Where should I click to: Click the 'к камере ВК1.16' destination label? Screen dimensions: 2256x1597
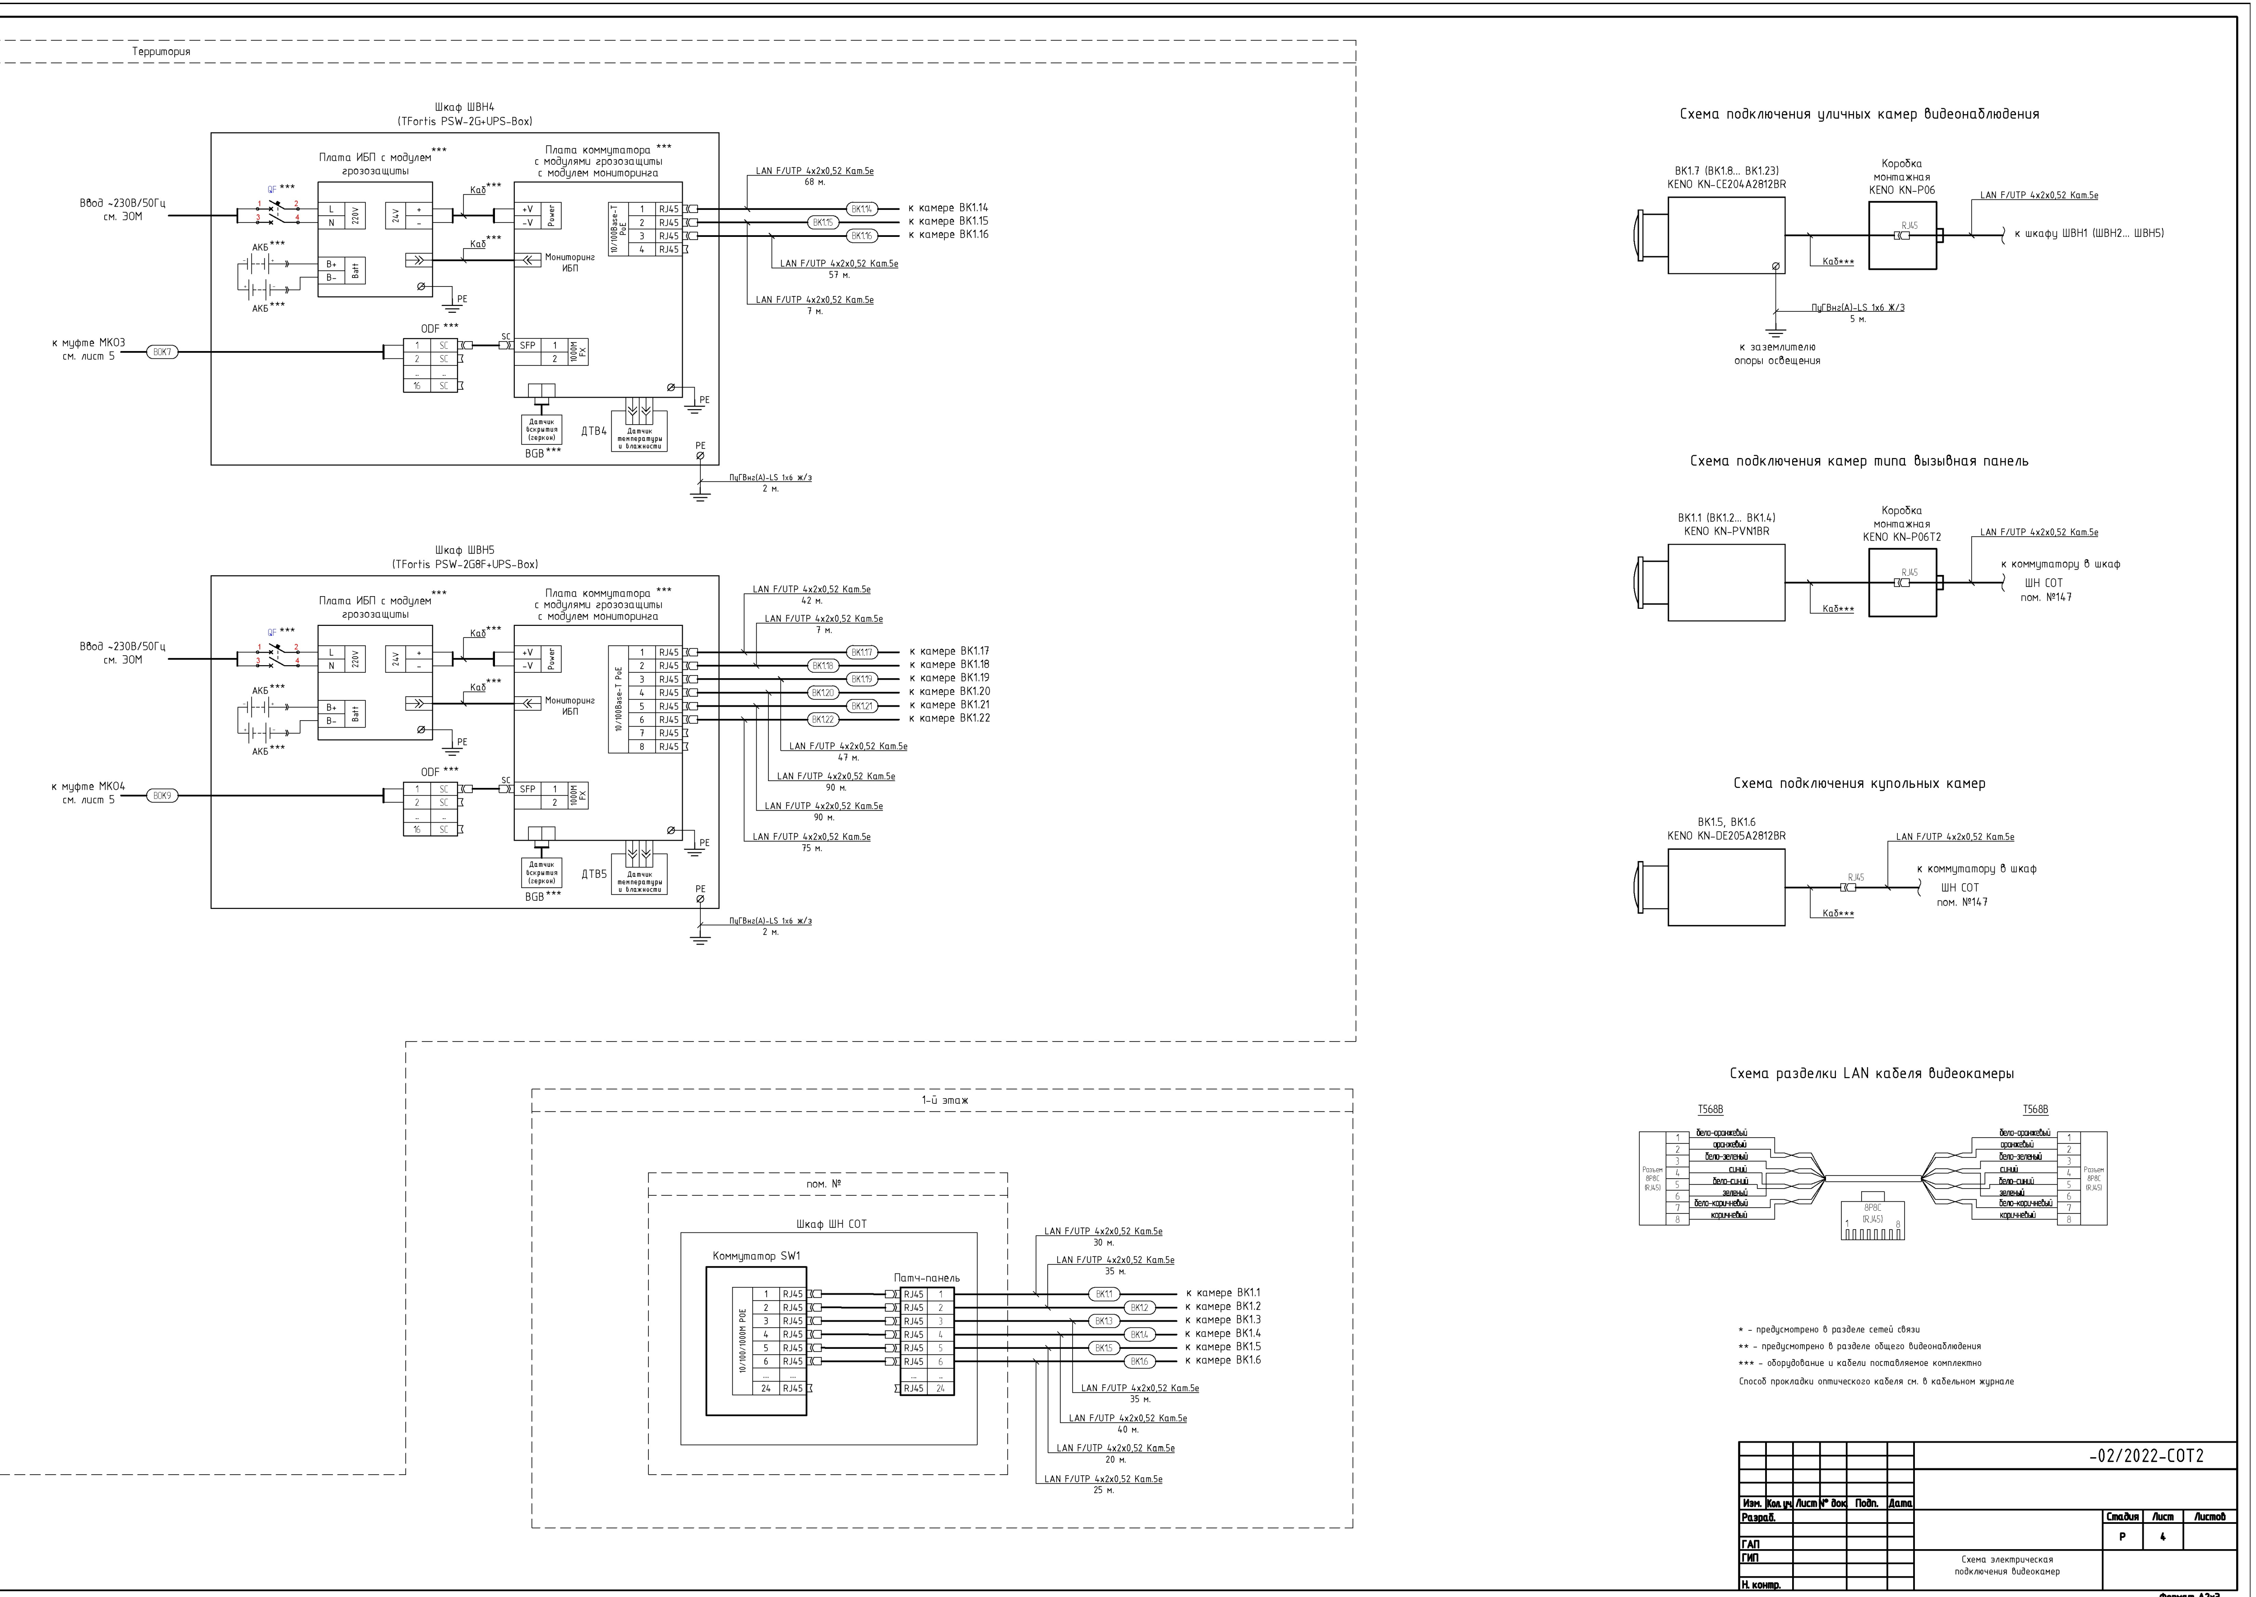(x=948, y=235)
